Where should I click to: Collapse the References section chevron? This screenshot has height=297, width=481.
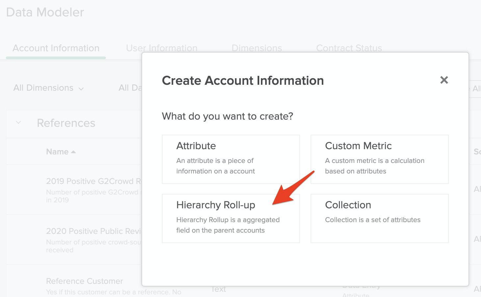18,123
